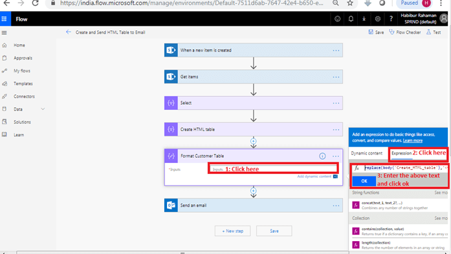Click Save in the top toolbar
The image size is (451, 254).
(376, 32)
